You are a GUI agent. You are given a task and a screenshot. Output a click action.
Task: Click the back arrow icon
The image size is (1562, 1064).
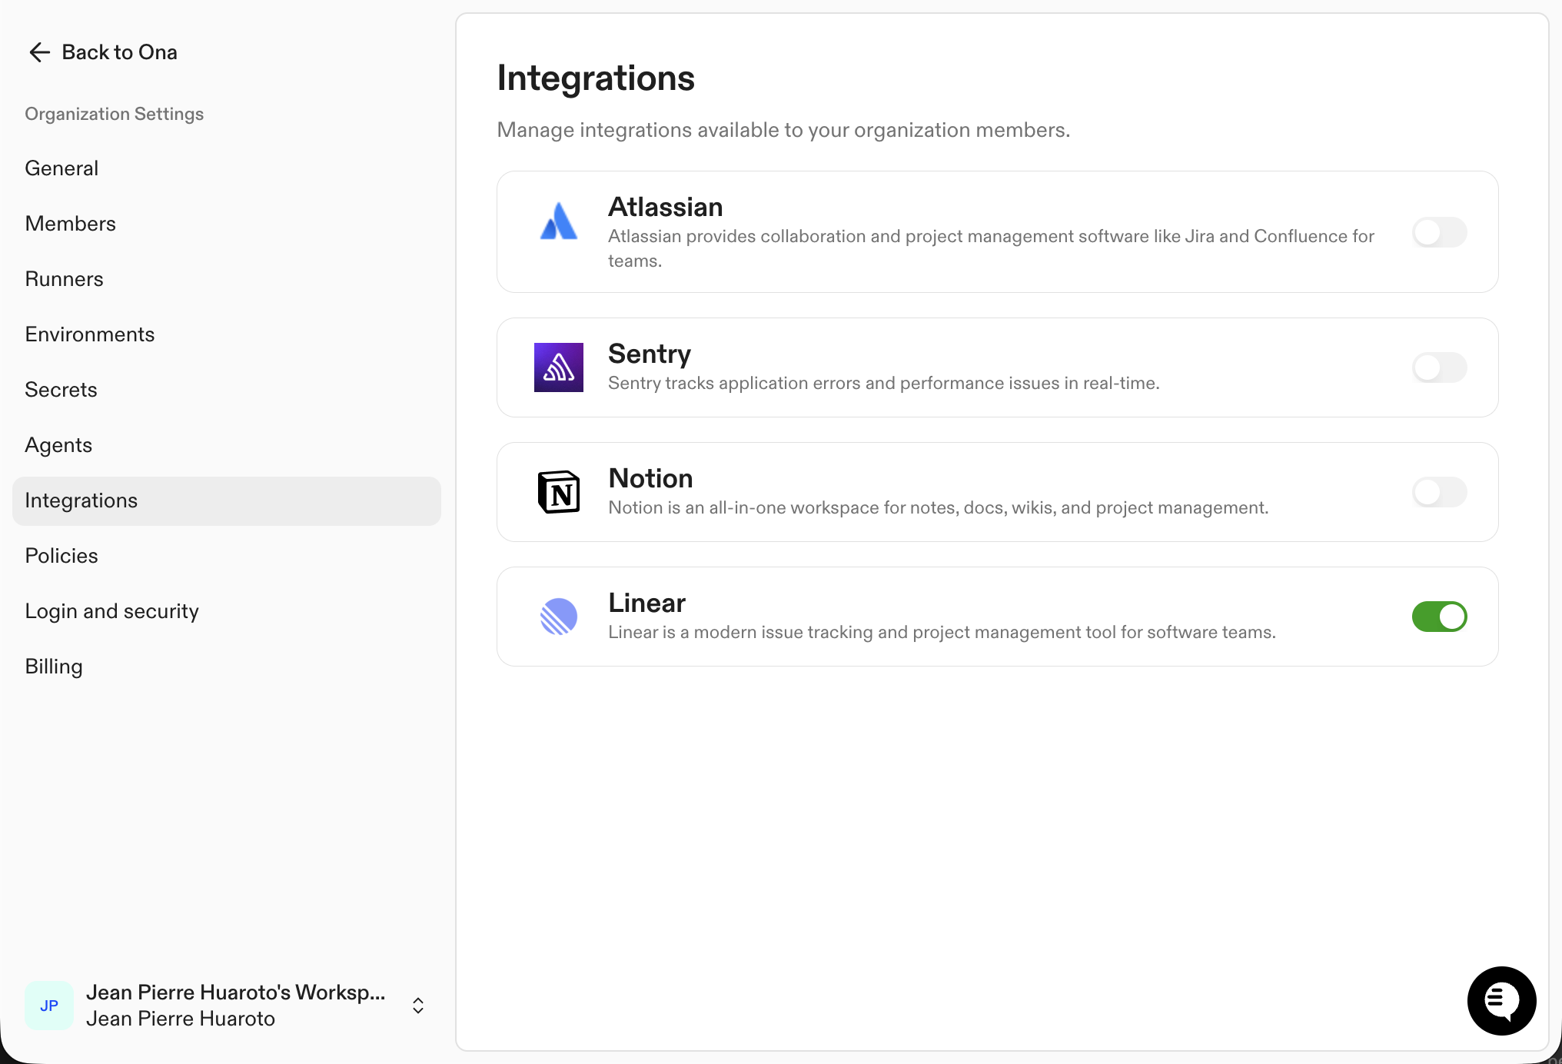39,52
